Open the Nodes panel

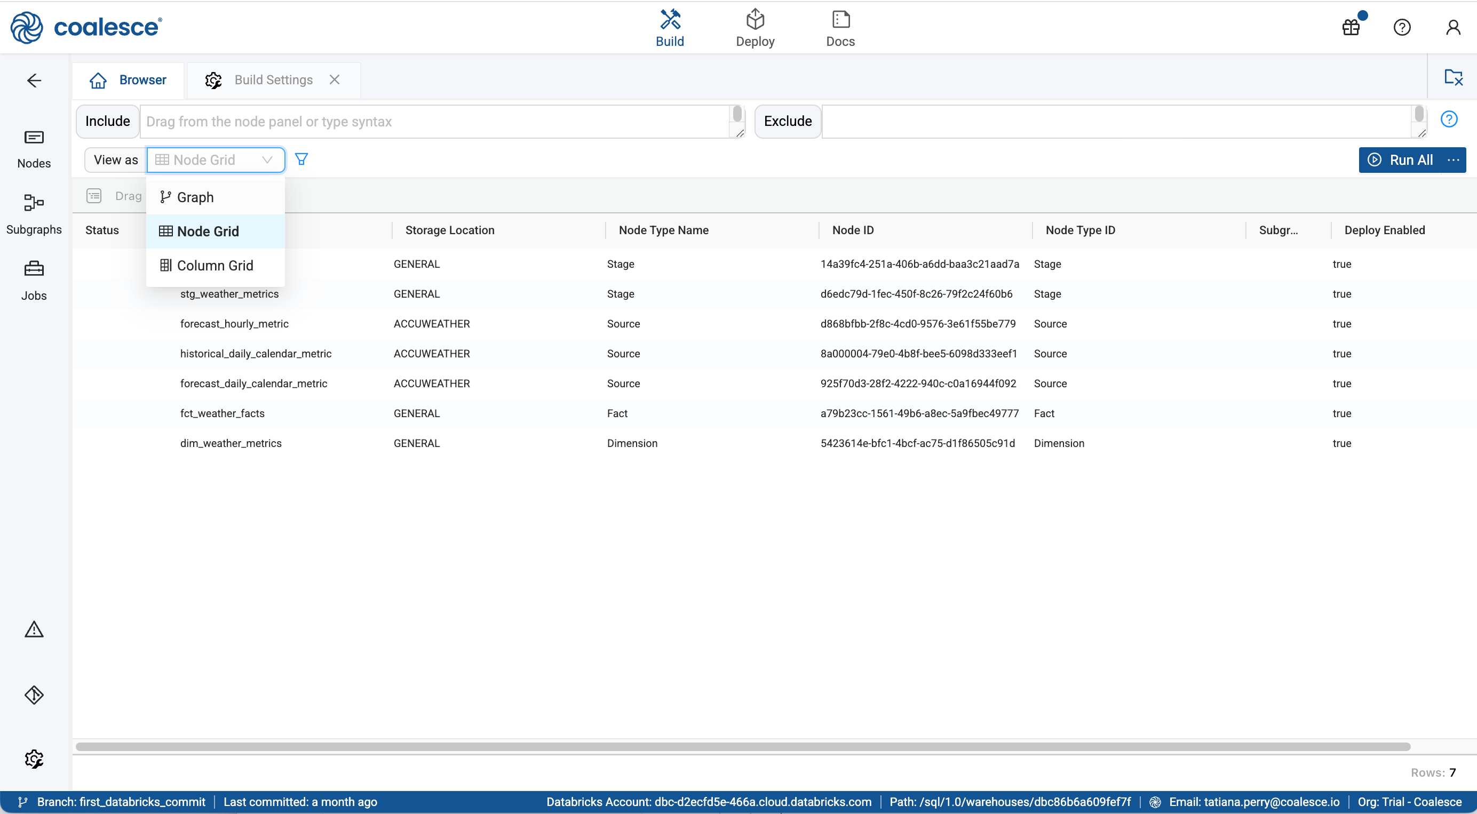tap(34, 149)
